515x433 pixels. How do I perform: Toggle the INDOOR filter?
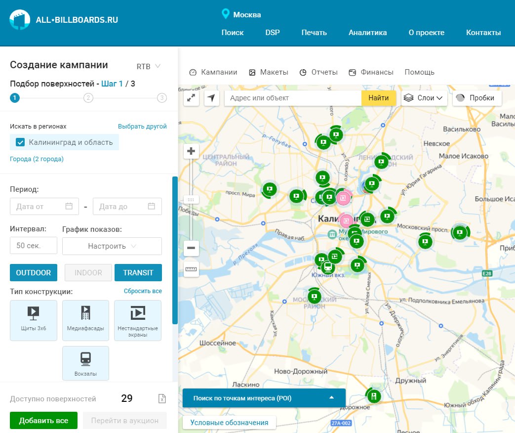(88, 272)
